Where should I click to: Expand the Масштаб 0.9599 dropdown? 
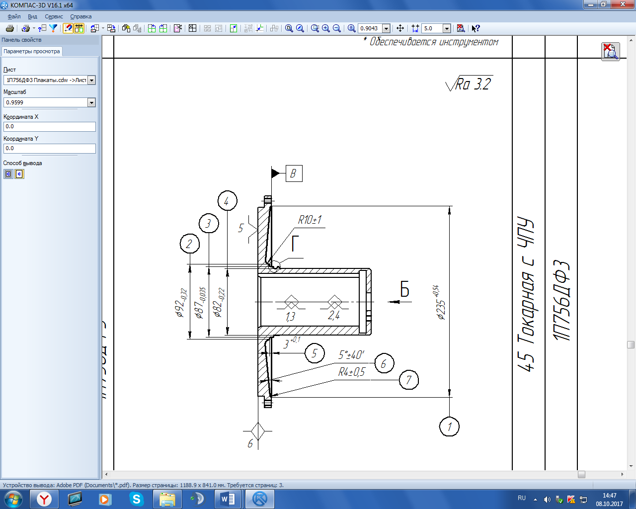point(91,102)
